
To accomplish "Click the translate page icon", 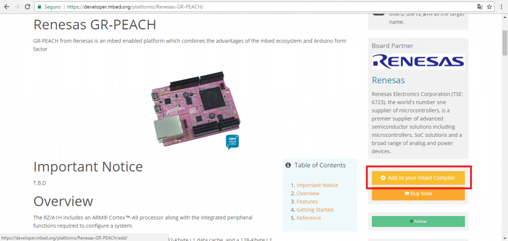I will click(480, 7).
